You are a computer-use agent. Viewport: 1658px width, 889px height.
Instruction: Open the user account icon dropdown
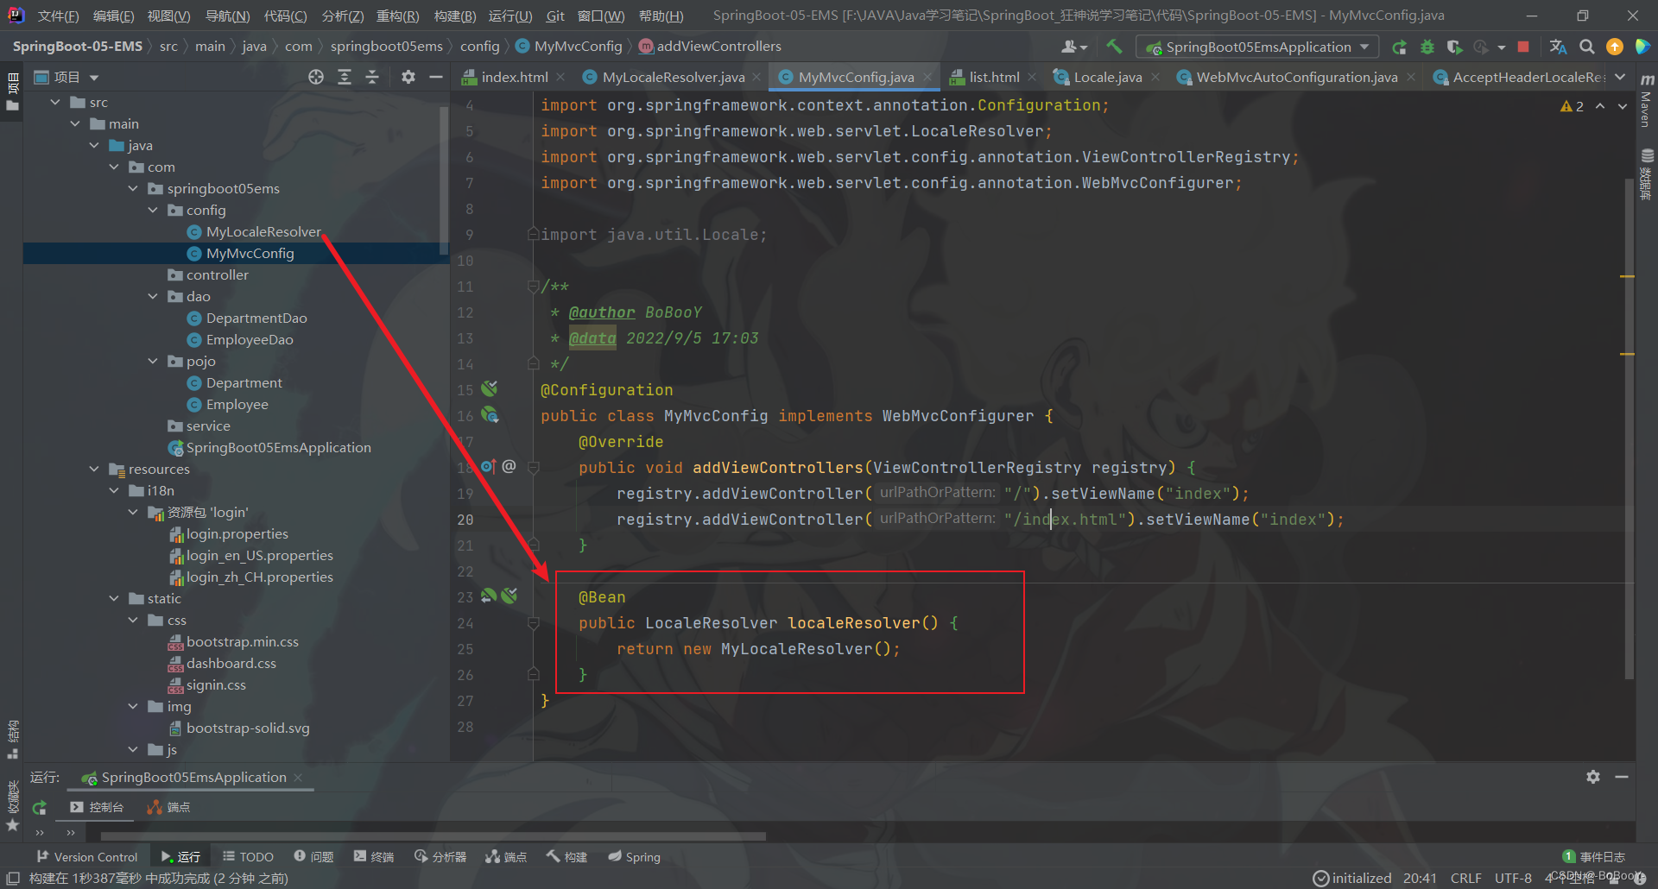click(x=1074, y=47)
